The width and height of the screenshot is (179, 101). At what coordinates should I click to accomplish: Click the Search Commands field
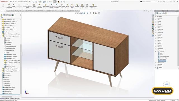(x=149, y=2)
